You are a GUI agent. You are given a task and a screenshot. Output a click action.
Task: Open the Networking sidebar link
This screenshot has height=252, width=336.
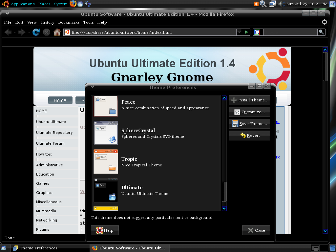tap(47, 220)
